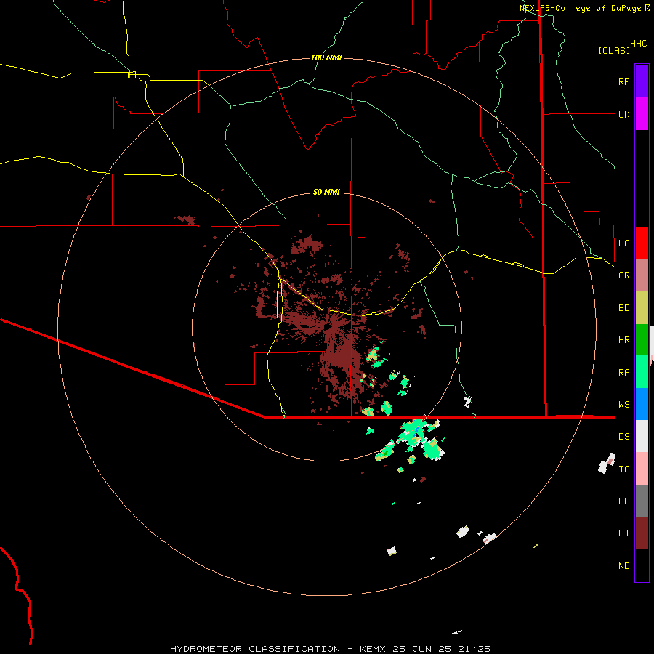Click the 50 NMI range ring label
The image size is (654, 654).
(326, 192)
